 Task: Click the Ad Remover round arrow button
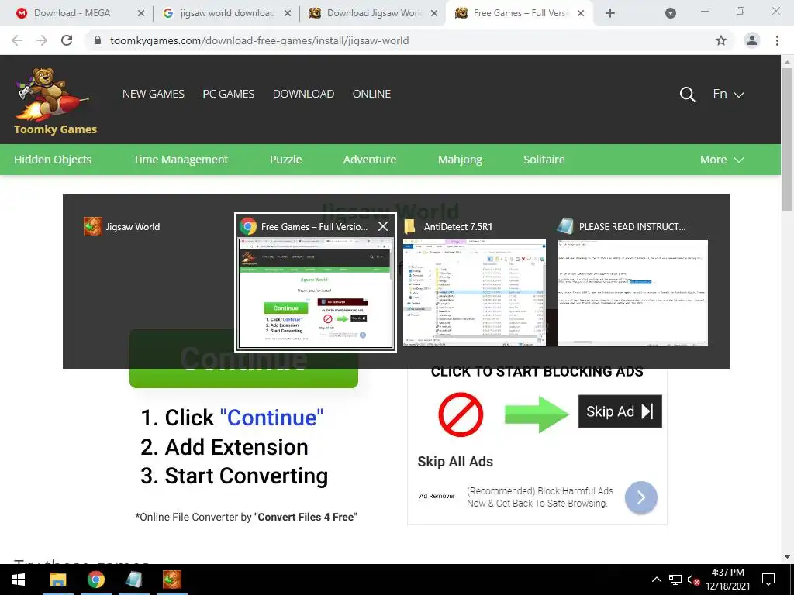tap(641, 497)
